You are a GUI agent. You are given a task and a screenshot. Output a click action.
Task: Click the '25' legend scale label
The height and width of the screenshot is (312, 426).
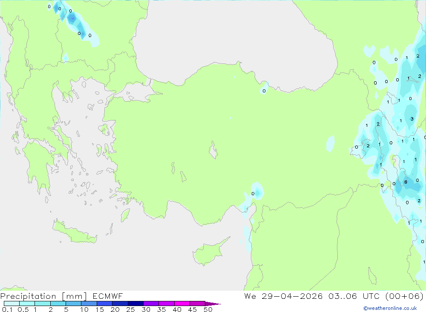pyautogui.click(x=130, y=309)
